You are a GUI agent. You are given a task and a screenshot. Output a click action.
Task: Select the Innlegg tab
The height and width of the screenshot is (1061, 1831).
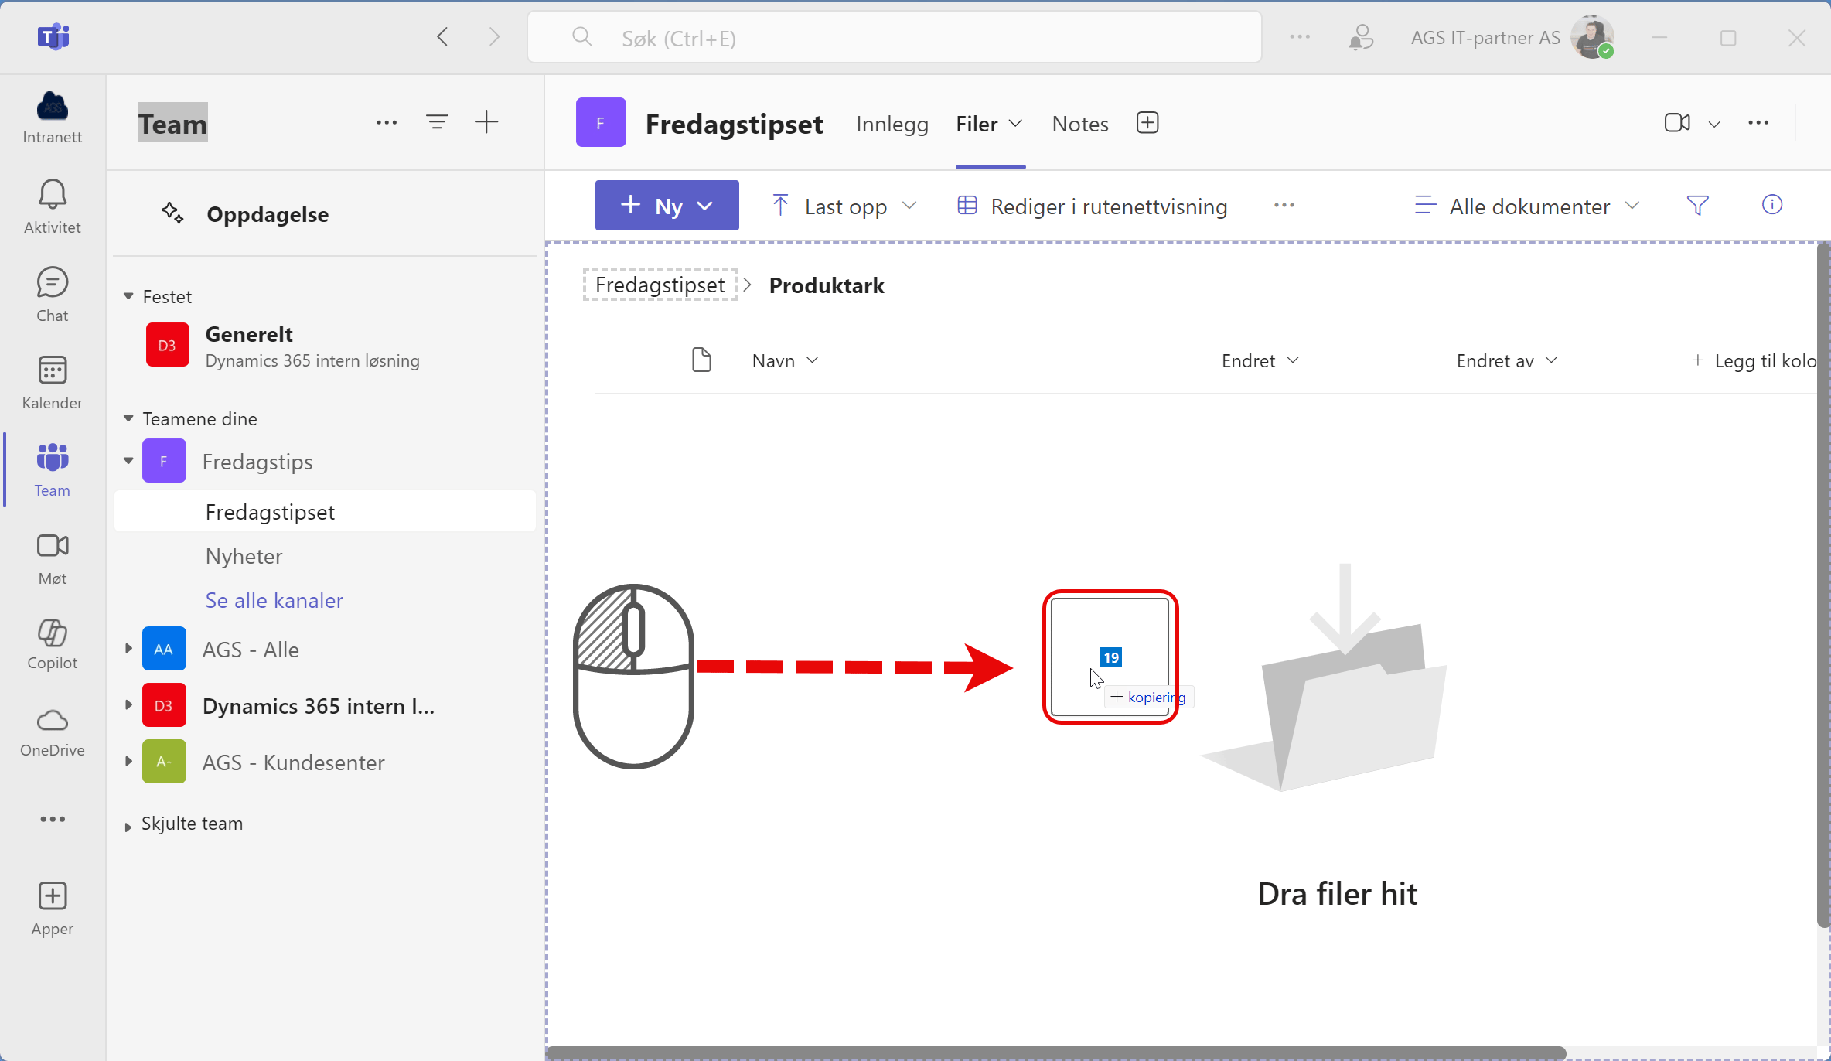pyautogui.click(x=890, y=122)
